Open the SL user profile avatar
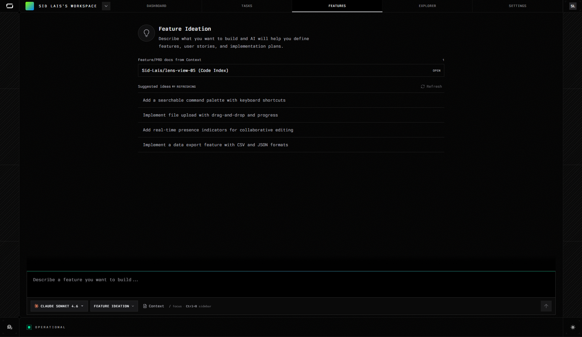 (573, 6)
